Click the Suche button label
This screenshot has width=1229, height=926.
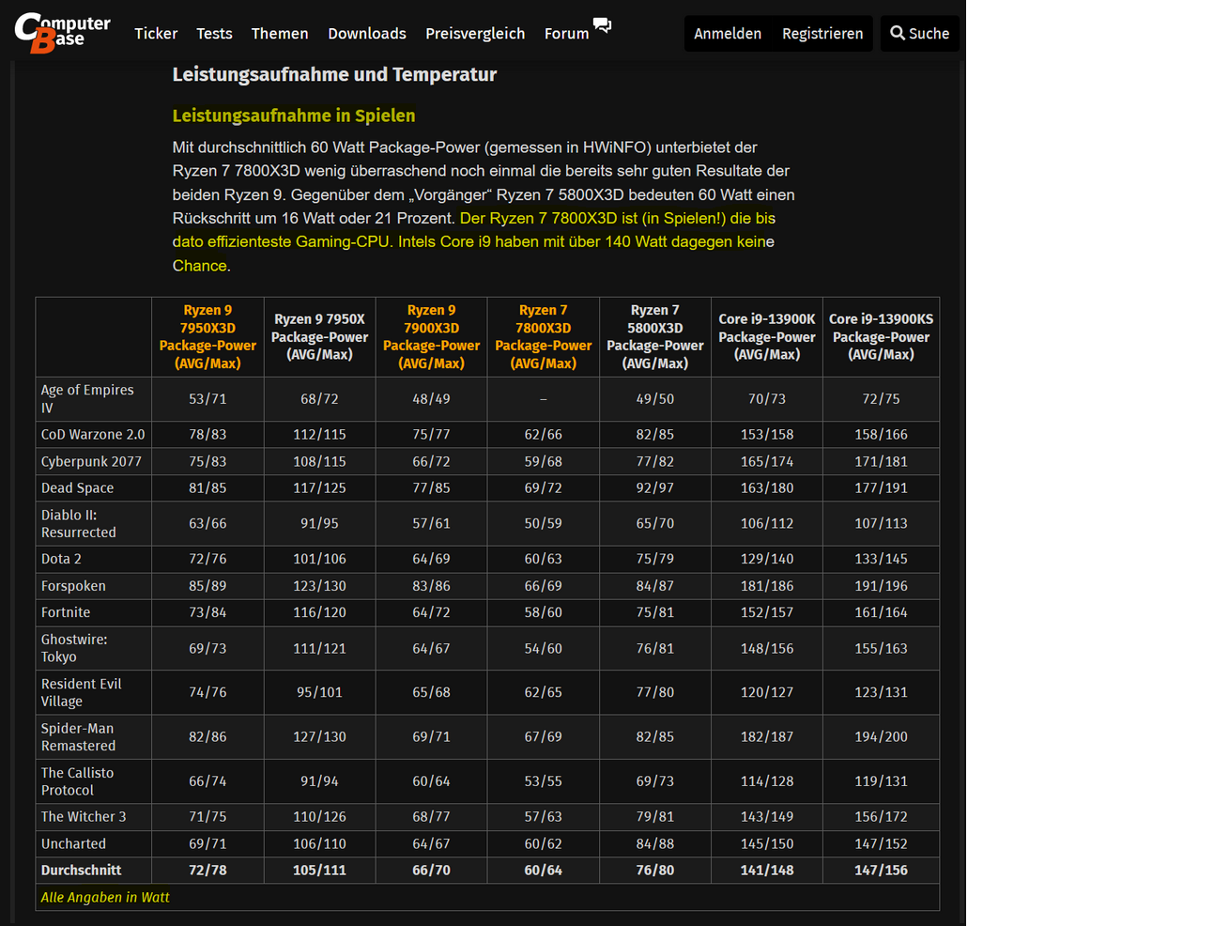[929, 34]
